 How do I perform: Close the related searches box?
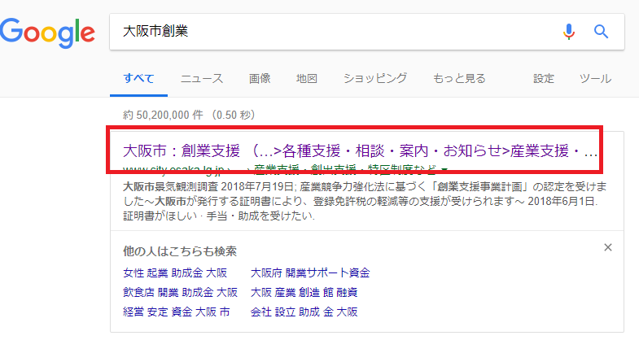[x=607, y=247]
